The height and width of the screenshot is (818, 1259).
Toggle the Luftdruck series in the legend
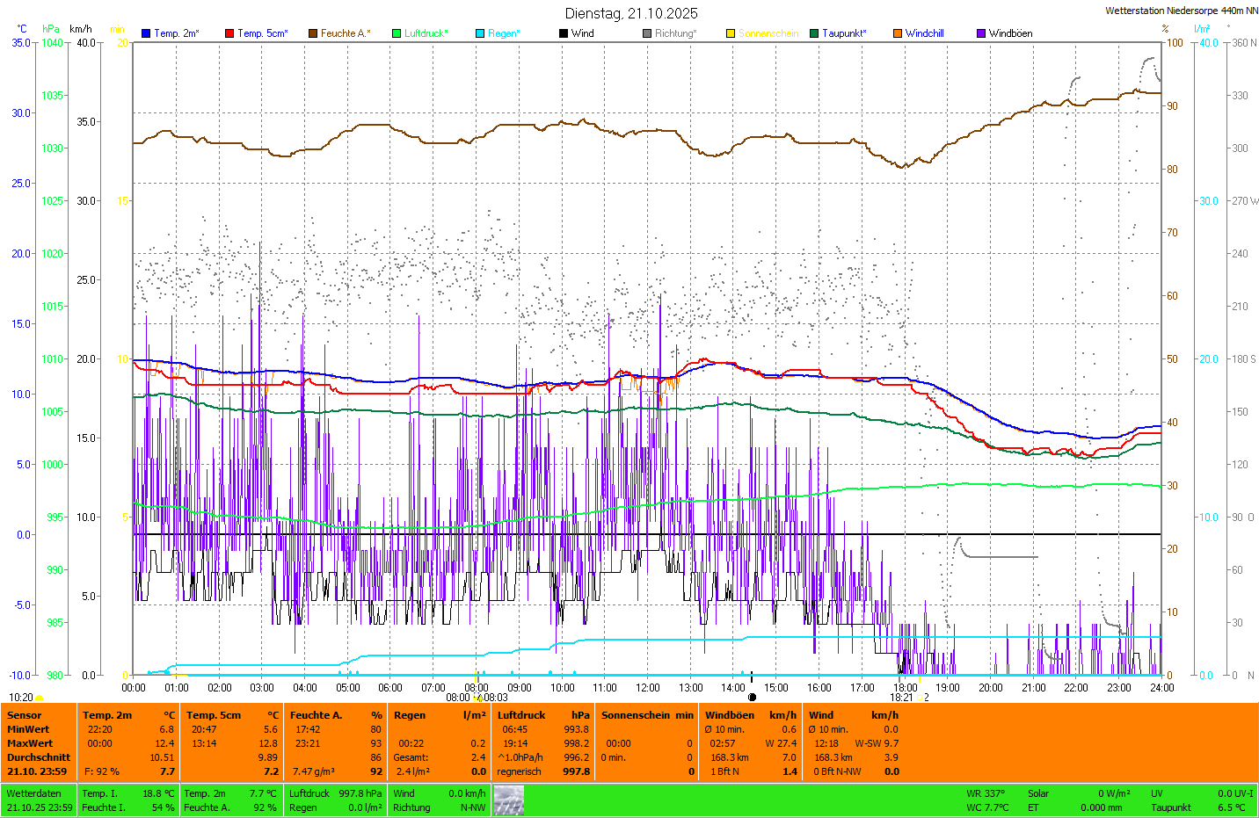tap(426, 33)
